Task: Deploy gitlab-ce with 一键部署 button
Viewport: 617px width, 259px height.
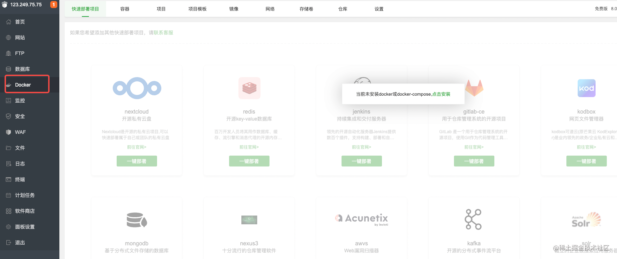Action: click(474, 161)
